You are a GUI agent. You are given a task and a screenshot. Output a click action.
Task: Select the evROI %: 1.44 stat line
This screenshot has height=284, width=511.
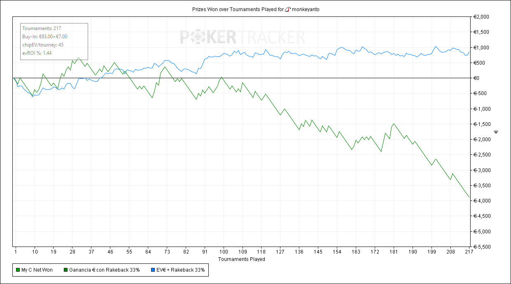point(37,53)
